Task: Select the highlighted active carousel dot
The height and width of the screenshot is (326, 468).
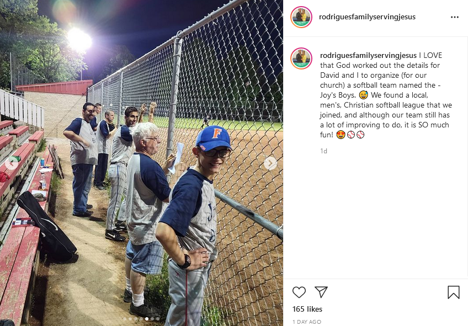Action: click(x=147, y=319)
